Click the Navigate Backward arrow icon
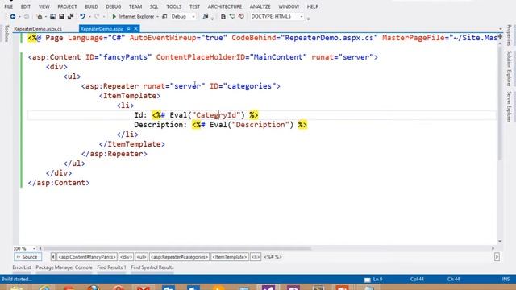 pos(13,16)
